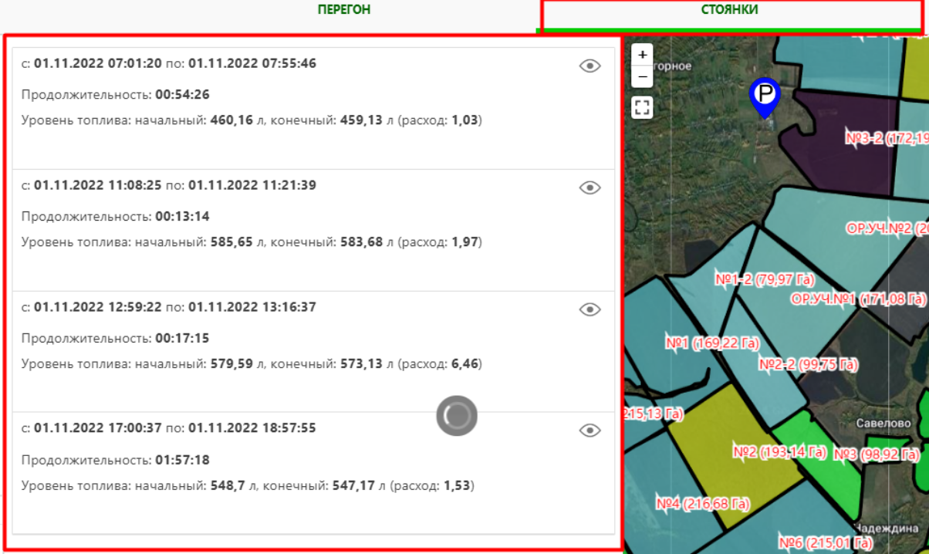Click the blue parking marker on map

[765, 96]
